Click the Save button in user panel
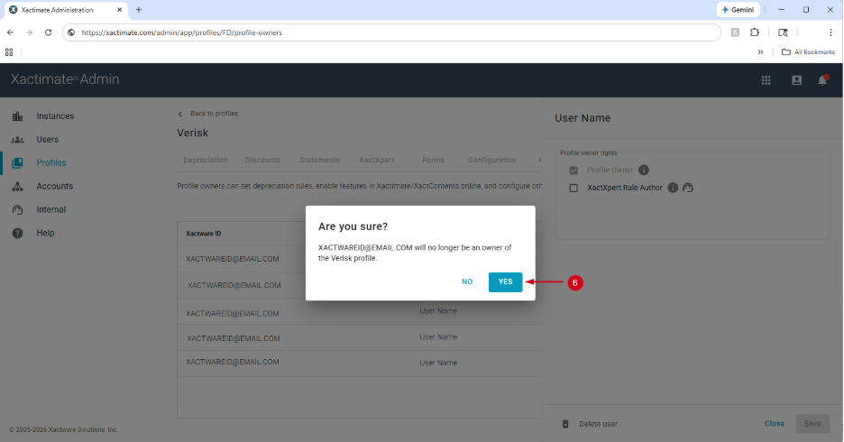 pyautogui.click(x=812, y=424)
